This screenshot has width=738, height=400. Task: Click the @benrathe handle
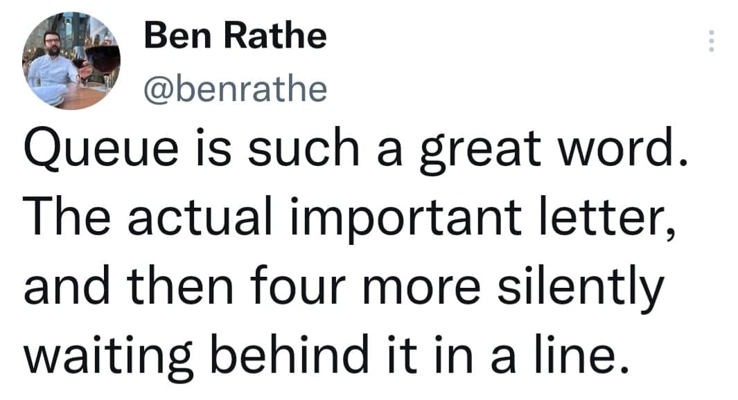(x=235, y=87)
